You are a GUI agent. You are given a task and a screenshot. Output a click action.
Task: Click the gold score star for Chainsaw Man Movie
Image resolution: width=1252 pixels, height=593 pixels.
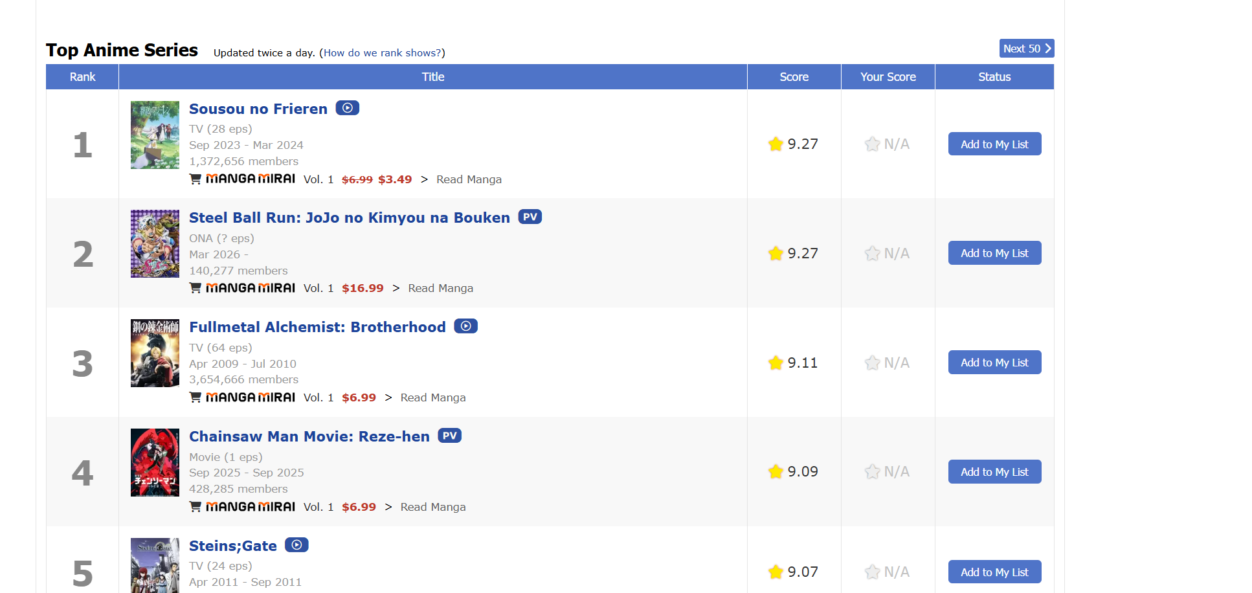[776, 471]
